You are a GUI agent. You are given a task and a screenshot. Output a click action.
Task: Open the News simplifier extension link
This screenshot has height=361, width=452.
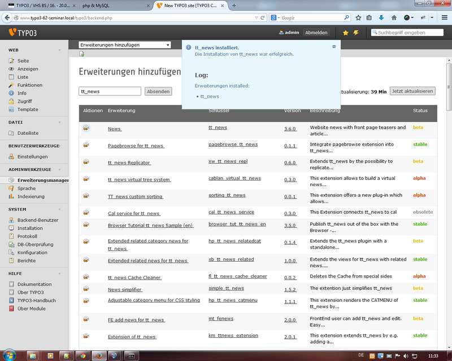pyautogui.click(x=125, y=289)
